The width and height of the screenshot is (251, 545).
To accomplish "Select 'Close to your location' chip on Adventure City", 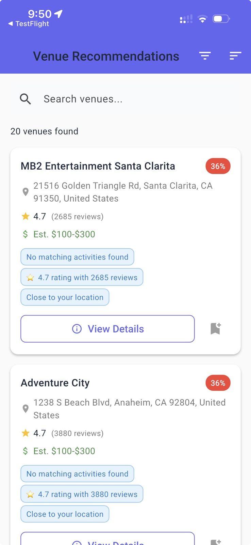I will click(65, 514).
